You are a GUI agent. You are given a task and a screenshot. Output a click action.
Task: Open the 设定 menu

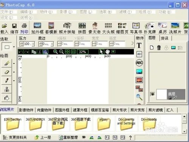(7, 18)
